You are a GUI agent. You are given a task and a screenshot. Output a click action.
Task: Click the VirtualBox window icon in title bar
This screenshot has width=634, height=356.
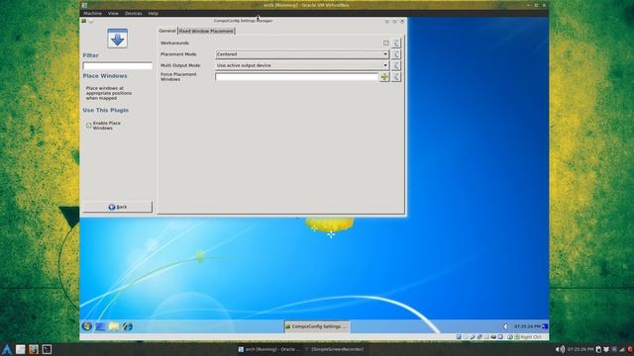tap(84, 5)
